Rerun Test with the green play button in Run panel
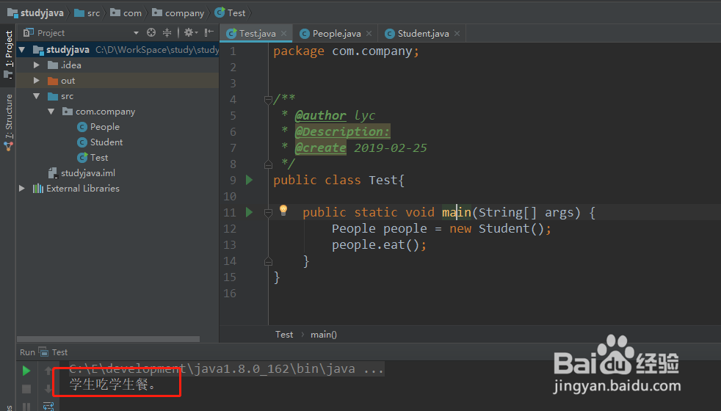Screen dimensions: 721x411 pos(26,371)
